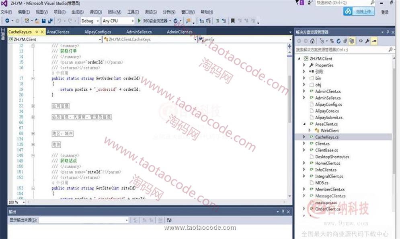
Task: Click the code editor vertical scrollbar
Action: pyautogui.click(x=289, y=100)
